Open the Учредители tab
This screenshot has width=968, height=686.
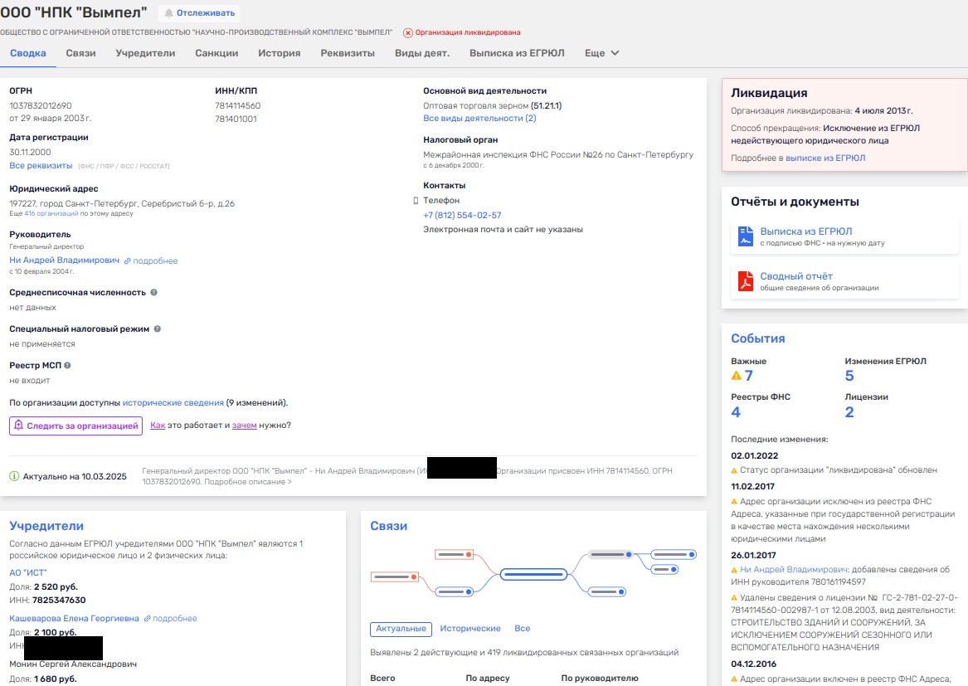[x=145, y=53]
